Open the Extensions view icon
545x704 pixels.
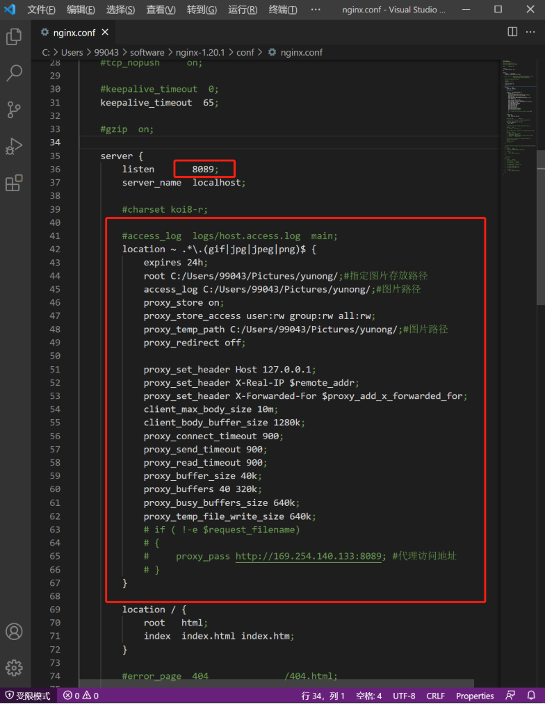[x=14, y=183]
